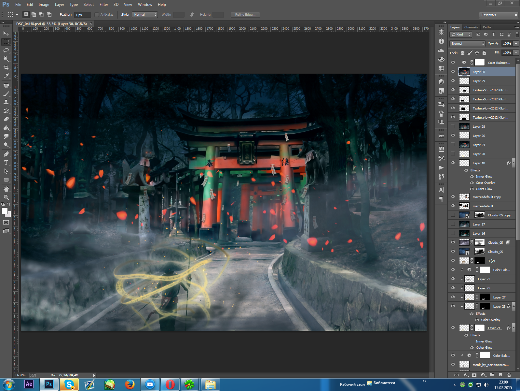Open the layer blend mode dropdown
Image resolution: width=520 pixels, height=391 pixels.
tap(468, 44)
